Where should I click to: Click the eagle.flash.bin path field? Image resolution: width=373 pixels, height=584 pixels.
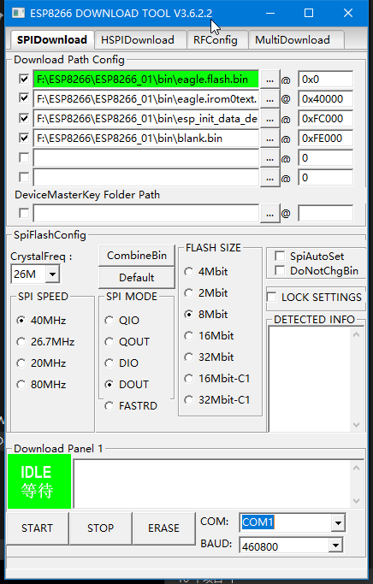pos(146,80)
